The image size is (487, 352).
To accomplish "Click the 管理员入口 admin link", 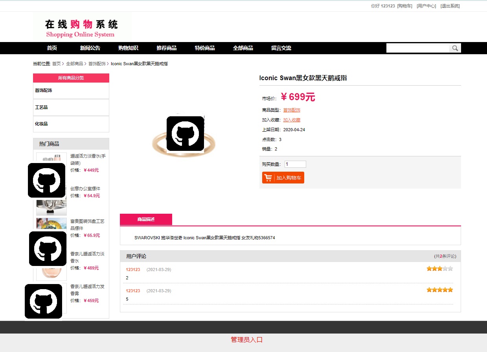I will click(246, 339).
